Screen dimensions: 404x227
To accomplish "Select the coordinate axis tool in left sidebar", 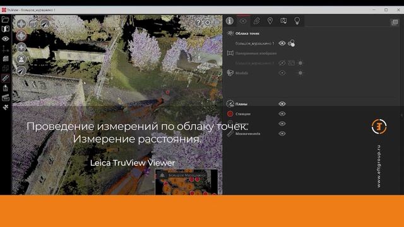I will coord(6,49).
